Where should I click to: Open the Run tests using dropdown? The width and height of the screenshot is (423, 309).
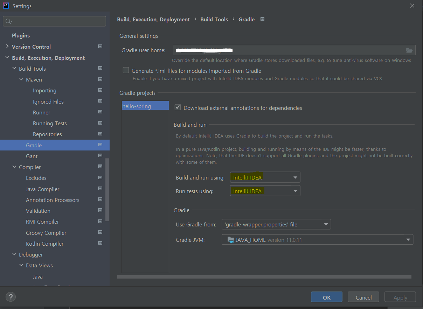tap(265, 191)
